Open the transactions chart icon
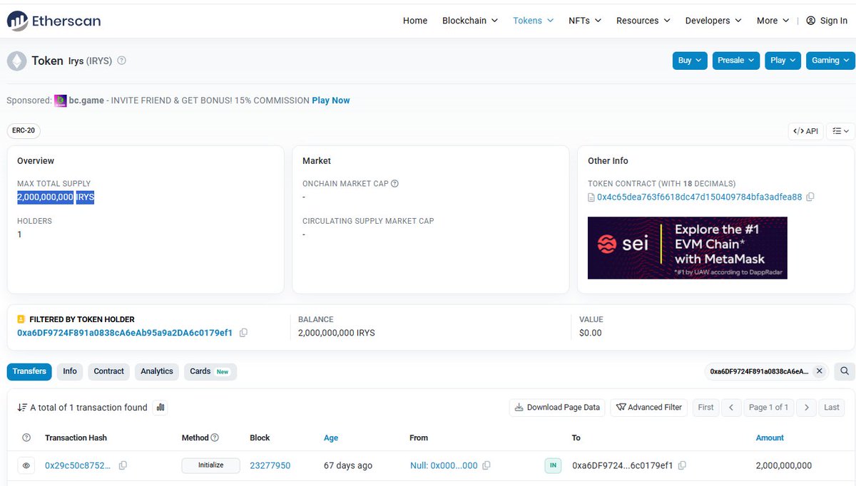Screen dimensions: 856x486 click(160, 408)
